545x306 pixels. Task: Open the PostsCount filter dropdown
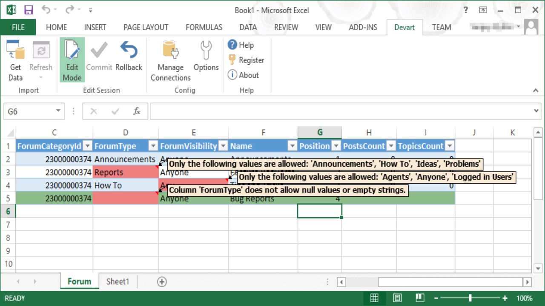pyautogui.click(x=391, y=146)
